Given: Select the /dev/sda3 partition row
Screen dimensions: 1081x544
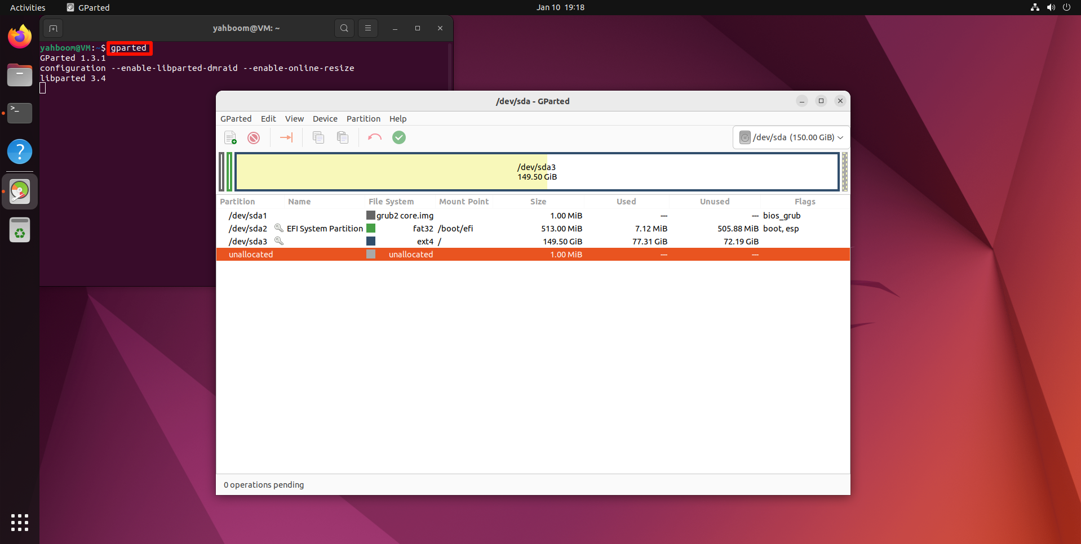Looking at the screenshot, I should click(533, 242).
